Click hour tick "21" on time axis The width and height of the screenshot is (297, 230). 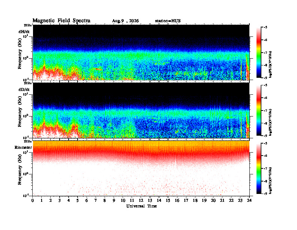click(222, 201)
